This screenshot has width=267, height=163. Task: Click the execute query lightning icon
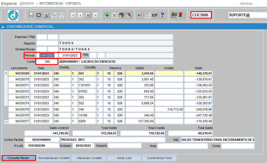61,15
